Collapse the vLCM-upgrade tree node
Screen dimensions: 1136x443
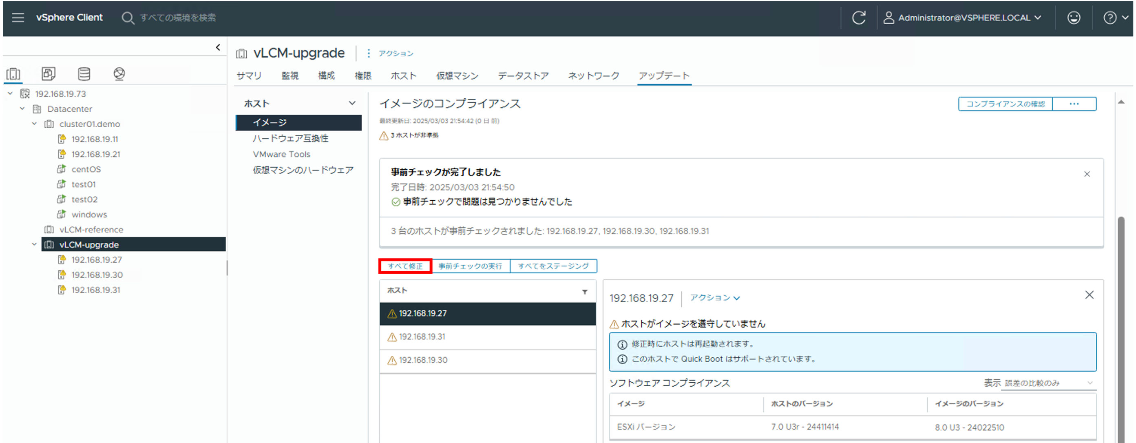point(34,244)
